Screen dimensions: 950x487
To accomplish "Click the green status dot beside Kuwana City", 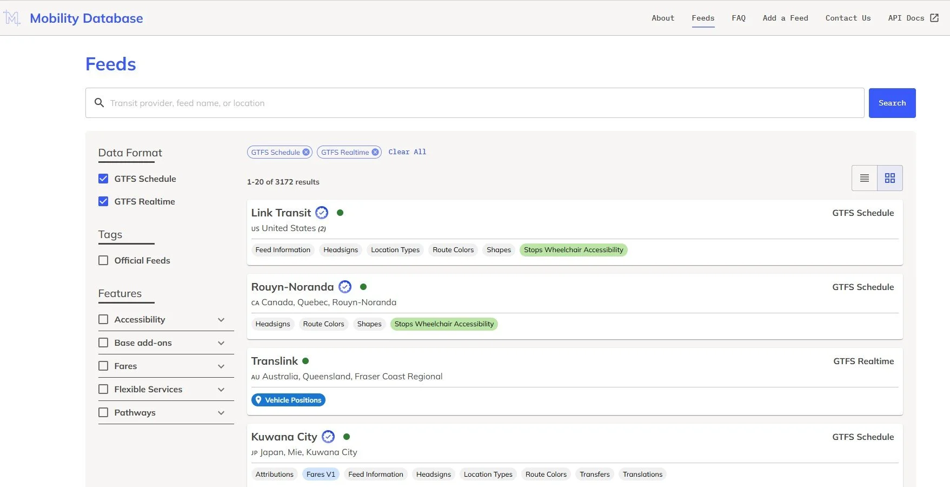I will [347, 437].
